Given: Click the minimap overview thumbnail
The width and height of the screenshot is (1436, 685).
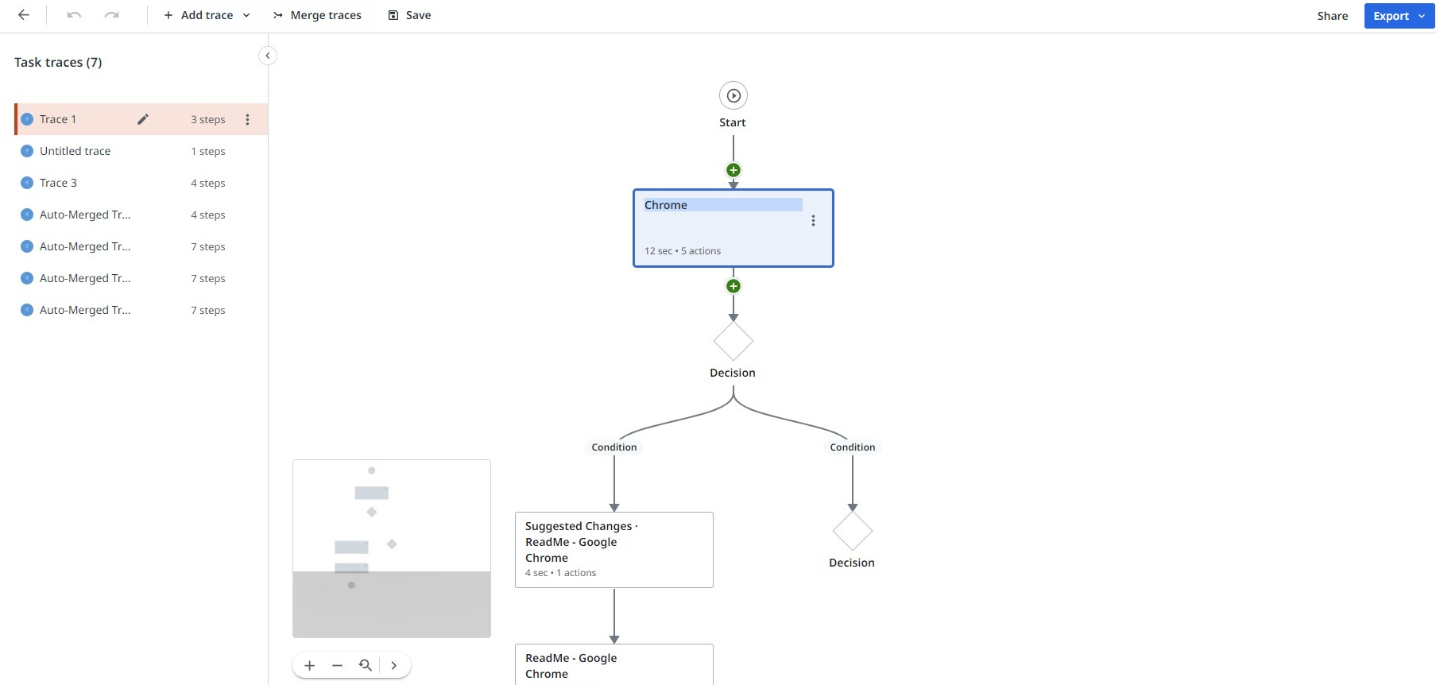Looking at the screenshot, I should coord(392,548).
